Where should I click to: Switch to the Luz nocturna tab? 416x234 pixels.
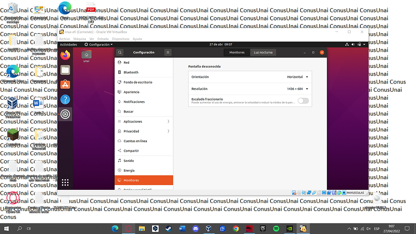click(263, 52)
